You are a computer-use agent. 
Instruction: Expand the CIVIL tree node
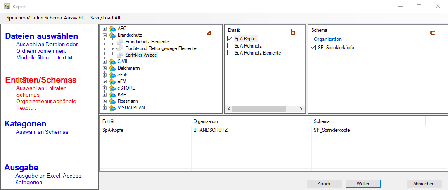(x=104, y=62)
